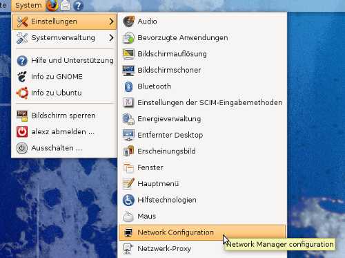Screen dimensions: 345x258
Task: Expand the Systemverwaltung submenu arrow
Action: coord(111,37)
